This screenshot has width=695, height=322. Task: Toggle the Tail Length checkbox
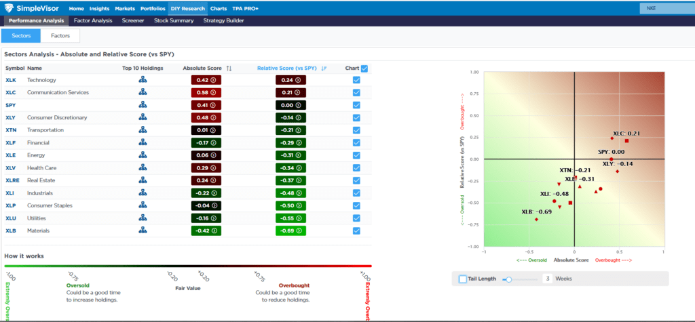[463, 279]
